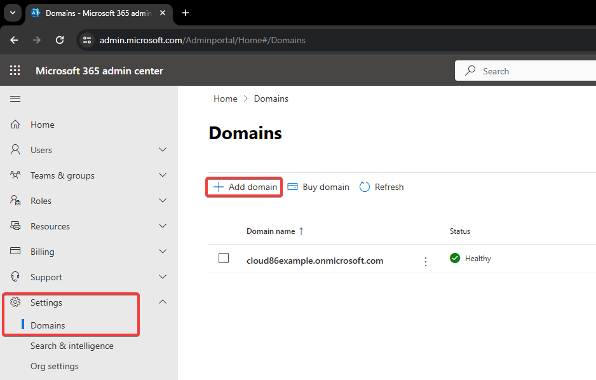
Task: Click the Refresh circular arrow icon
Action: [365, 187]
